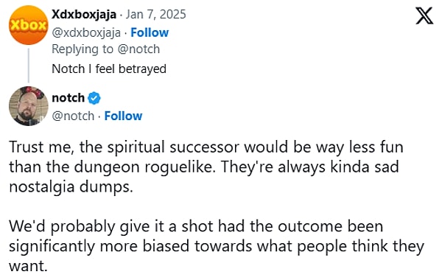The width and height of the screenshot is (442, 280).
Task: Open the Xdxboxjaja display name
Action: click(x=84, y=15)
